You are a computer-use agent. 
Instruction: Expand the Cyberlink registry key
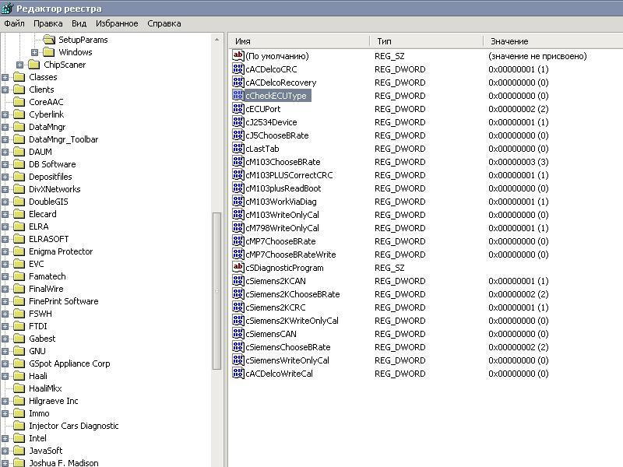(x=5, y=114)
